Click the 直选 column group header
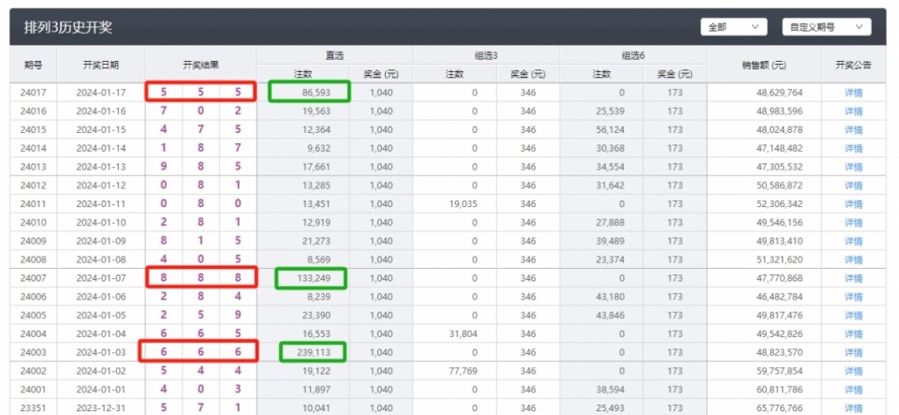This screenshot has height=415, width=899. (x=334, y=55)
